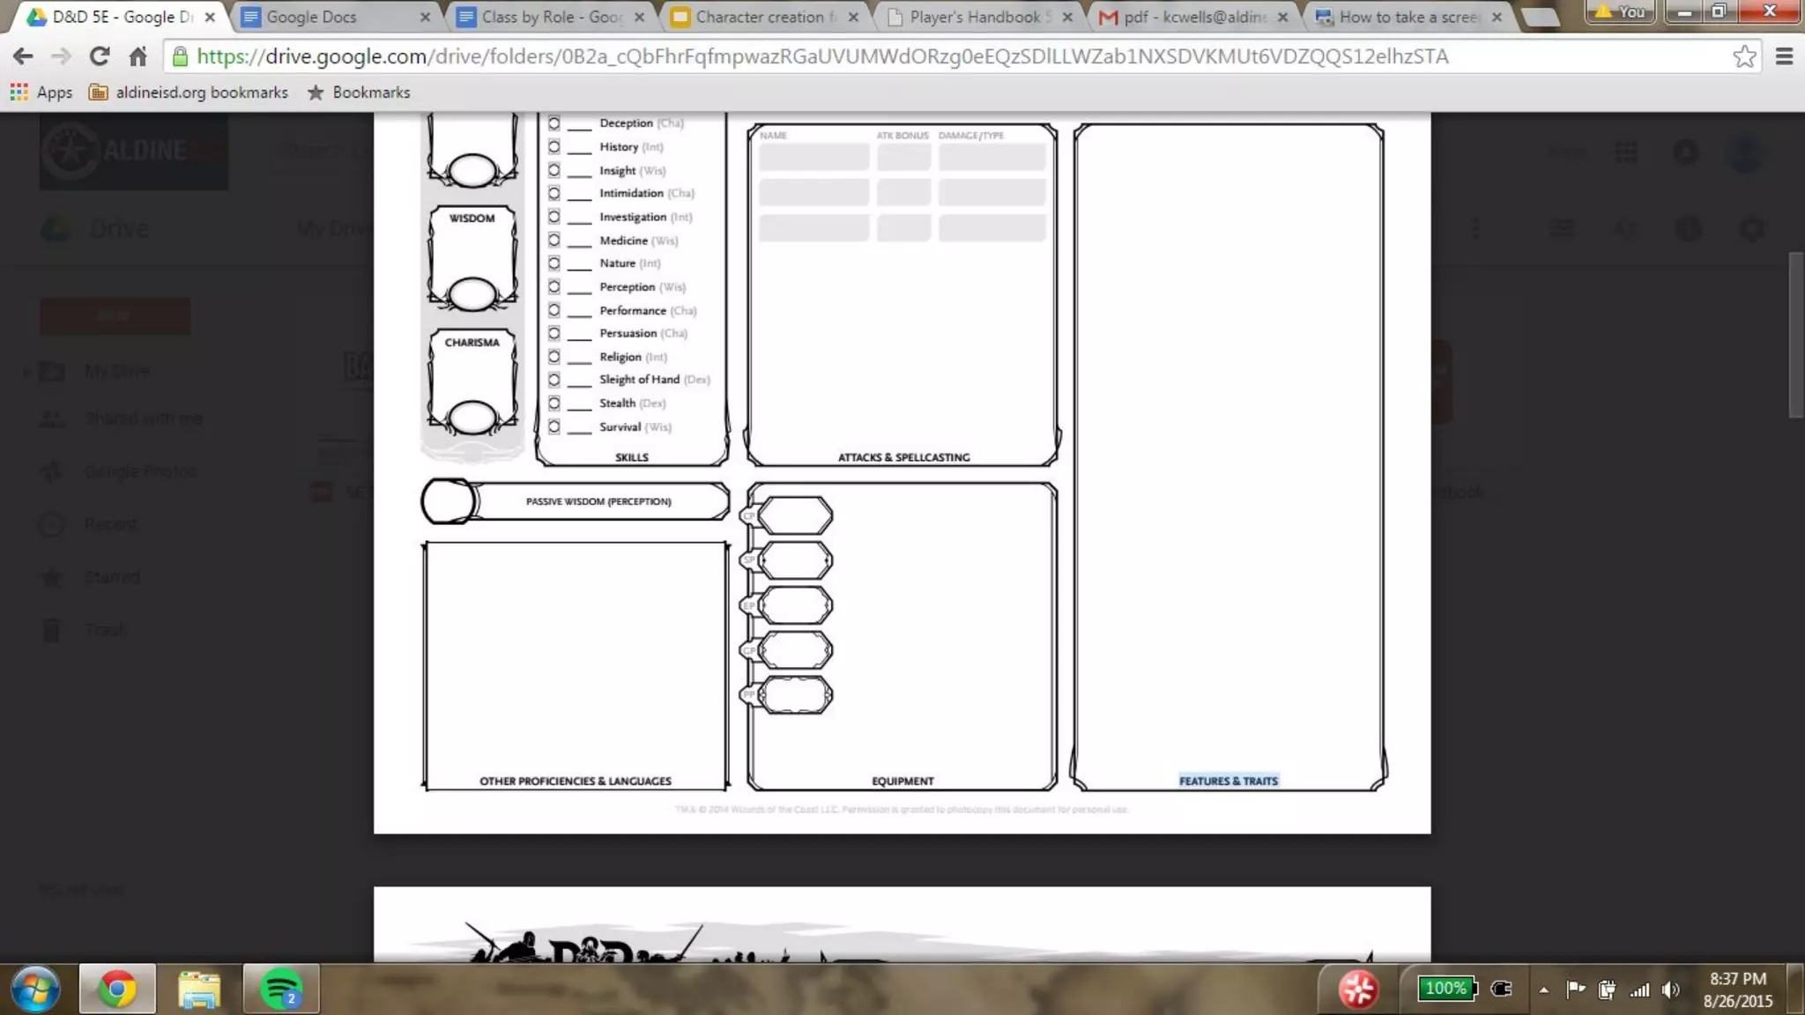Click the volume speaker tray icon

point(1670,989)
